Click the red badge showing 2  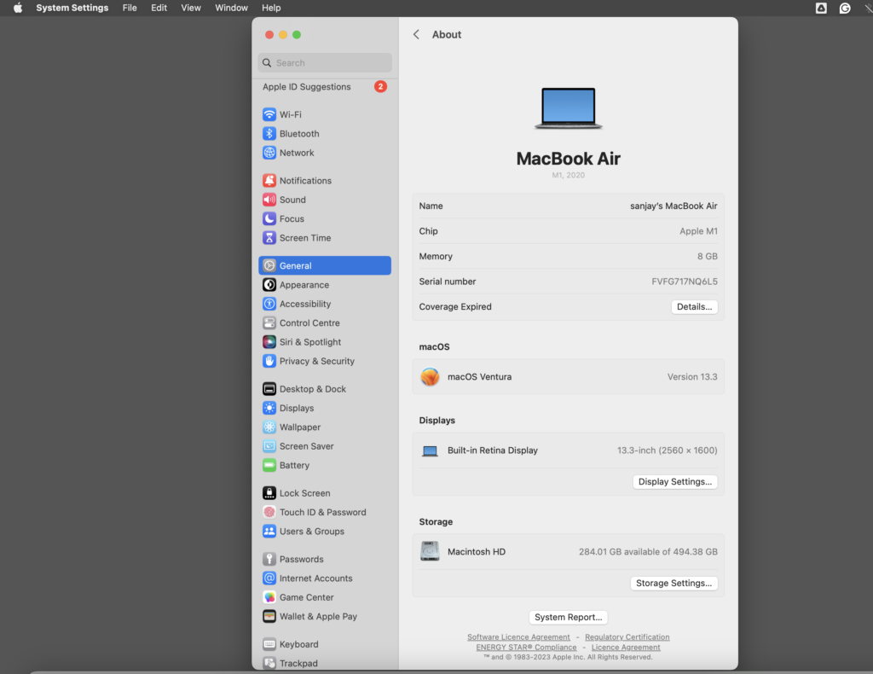pos(381,87)
